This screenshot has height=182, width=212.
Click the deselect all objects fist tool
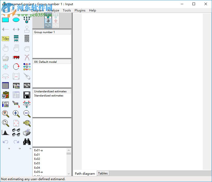pyautogui.click(x=27, y=48)
